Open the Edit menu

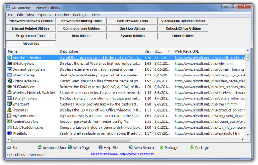20,15
